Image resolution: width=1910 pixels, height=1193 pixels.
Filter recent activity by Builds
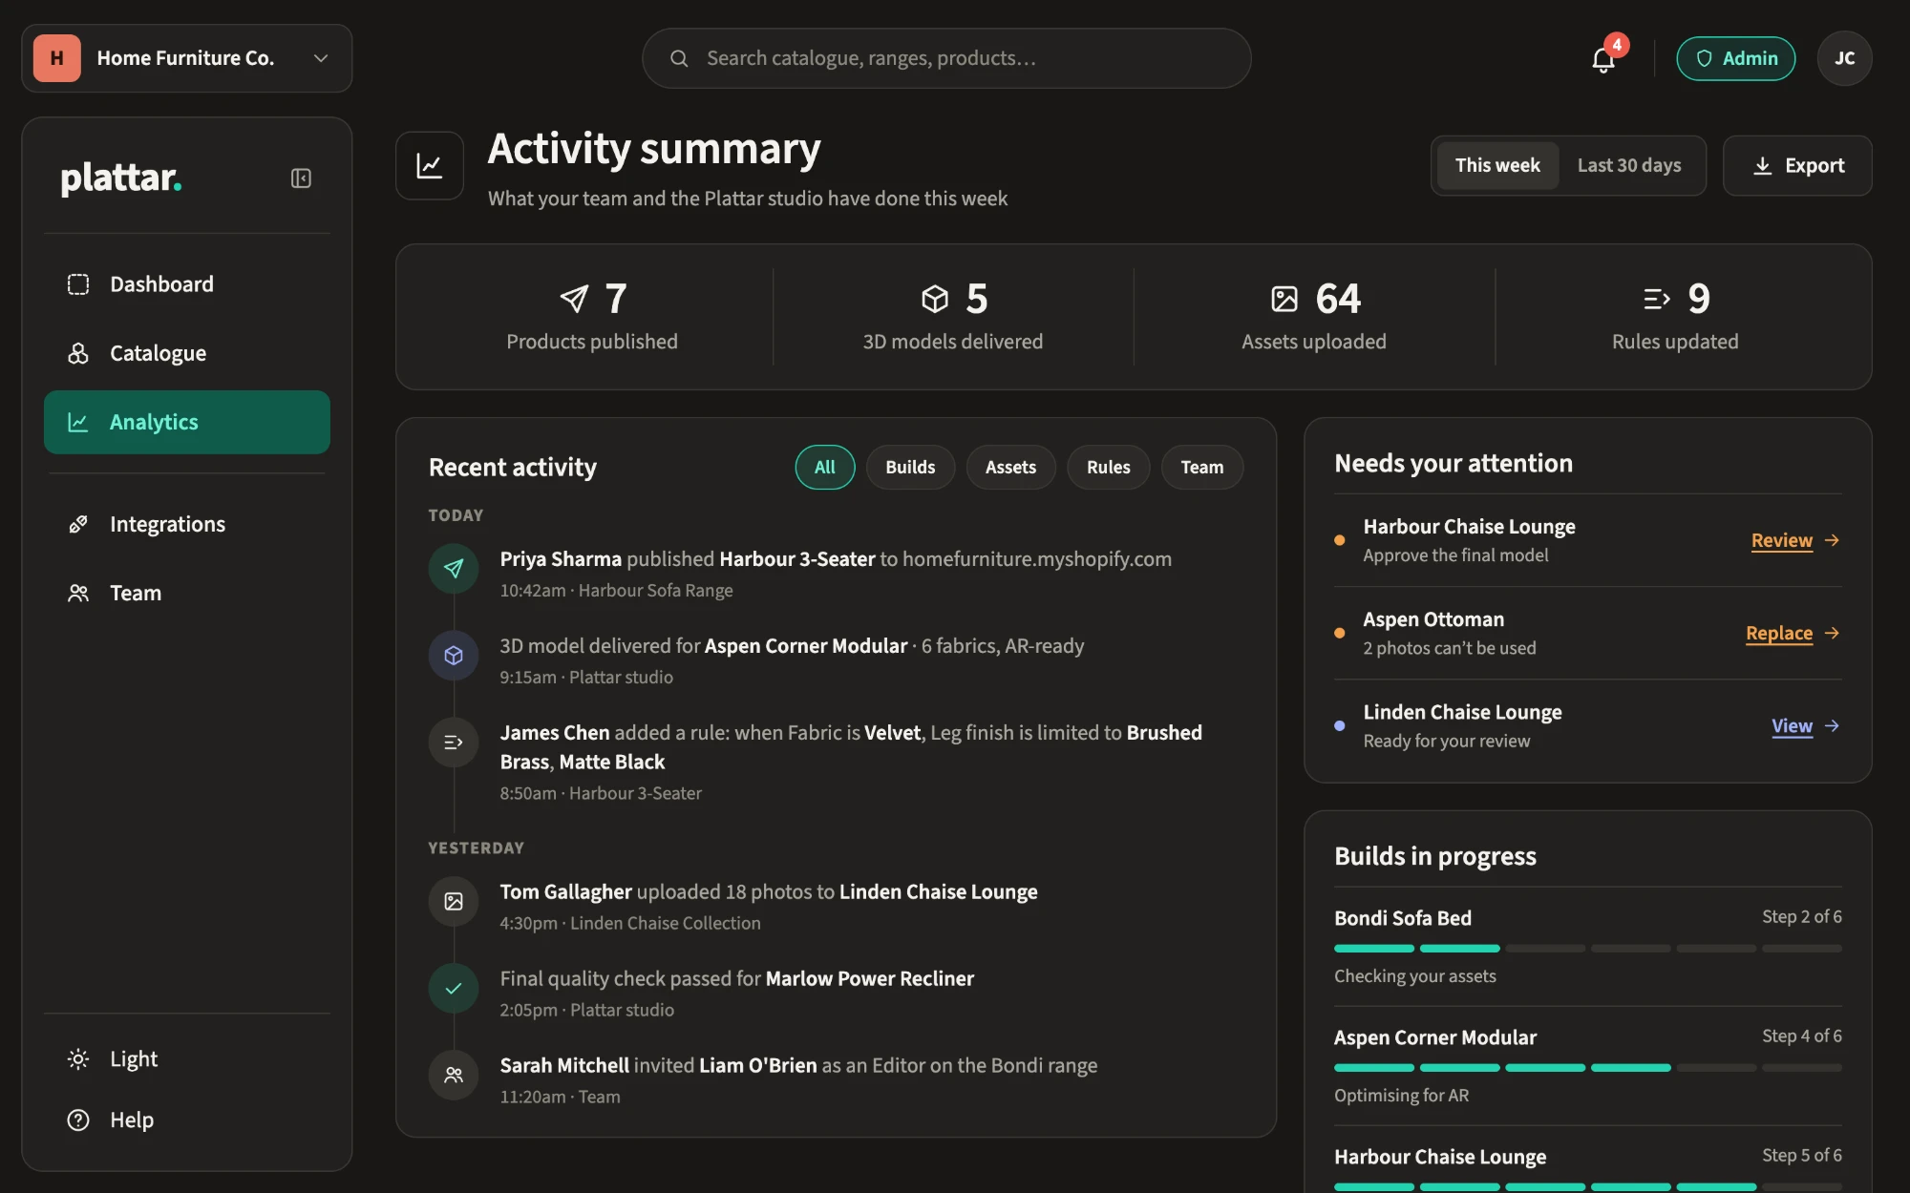pyautogui.click(x=910, y=468)
